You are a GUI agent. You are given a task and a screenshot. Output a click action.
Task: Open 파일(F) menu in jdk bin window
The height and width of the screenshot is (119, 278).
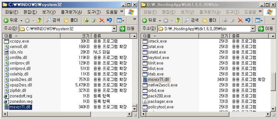pos(150,12)
